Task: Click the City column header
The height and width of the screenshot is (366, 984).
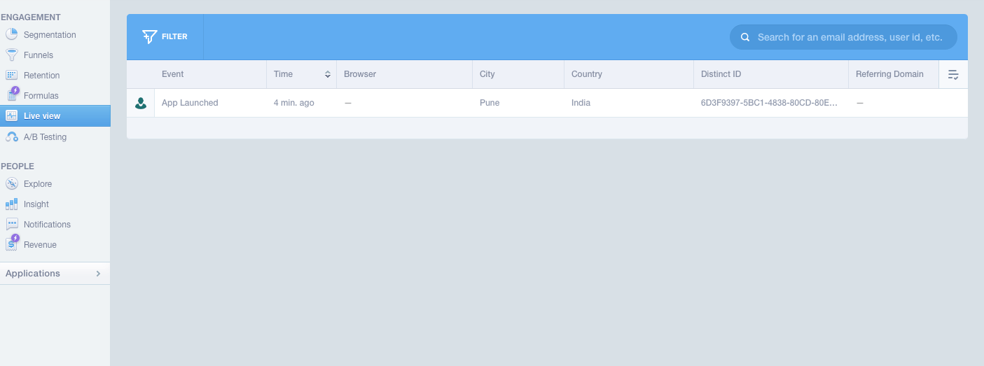Action: click(x=518, y=73)
